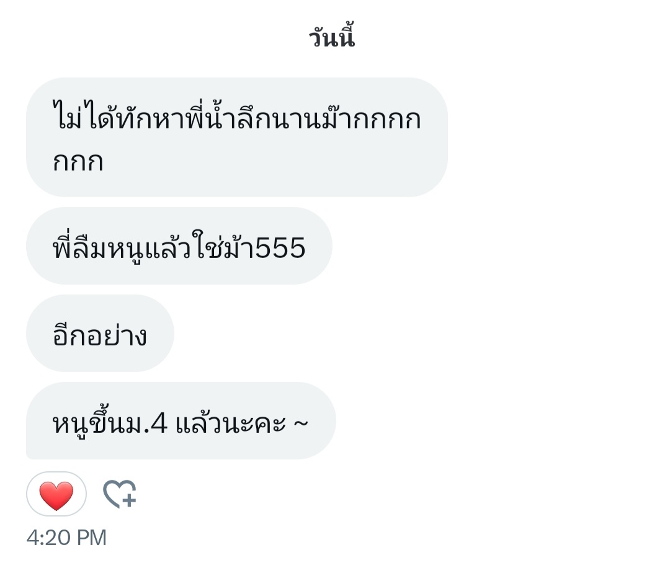Select the อีกอย่าง message bubble
Image resolution: width=670 pixels, height=568 pixels.
pos(100,333)
